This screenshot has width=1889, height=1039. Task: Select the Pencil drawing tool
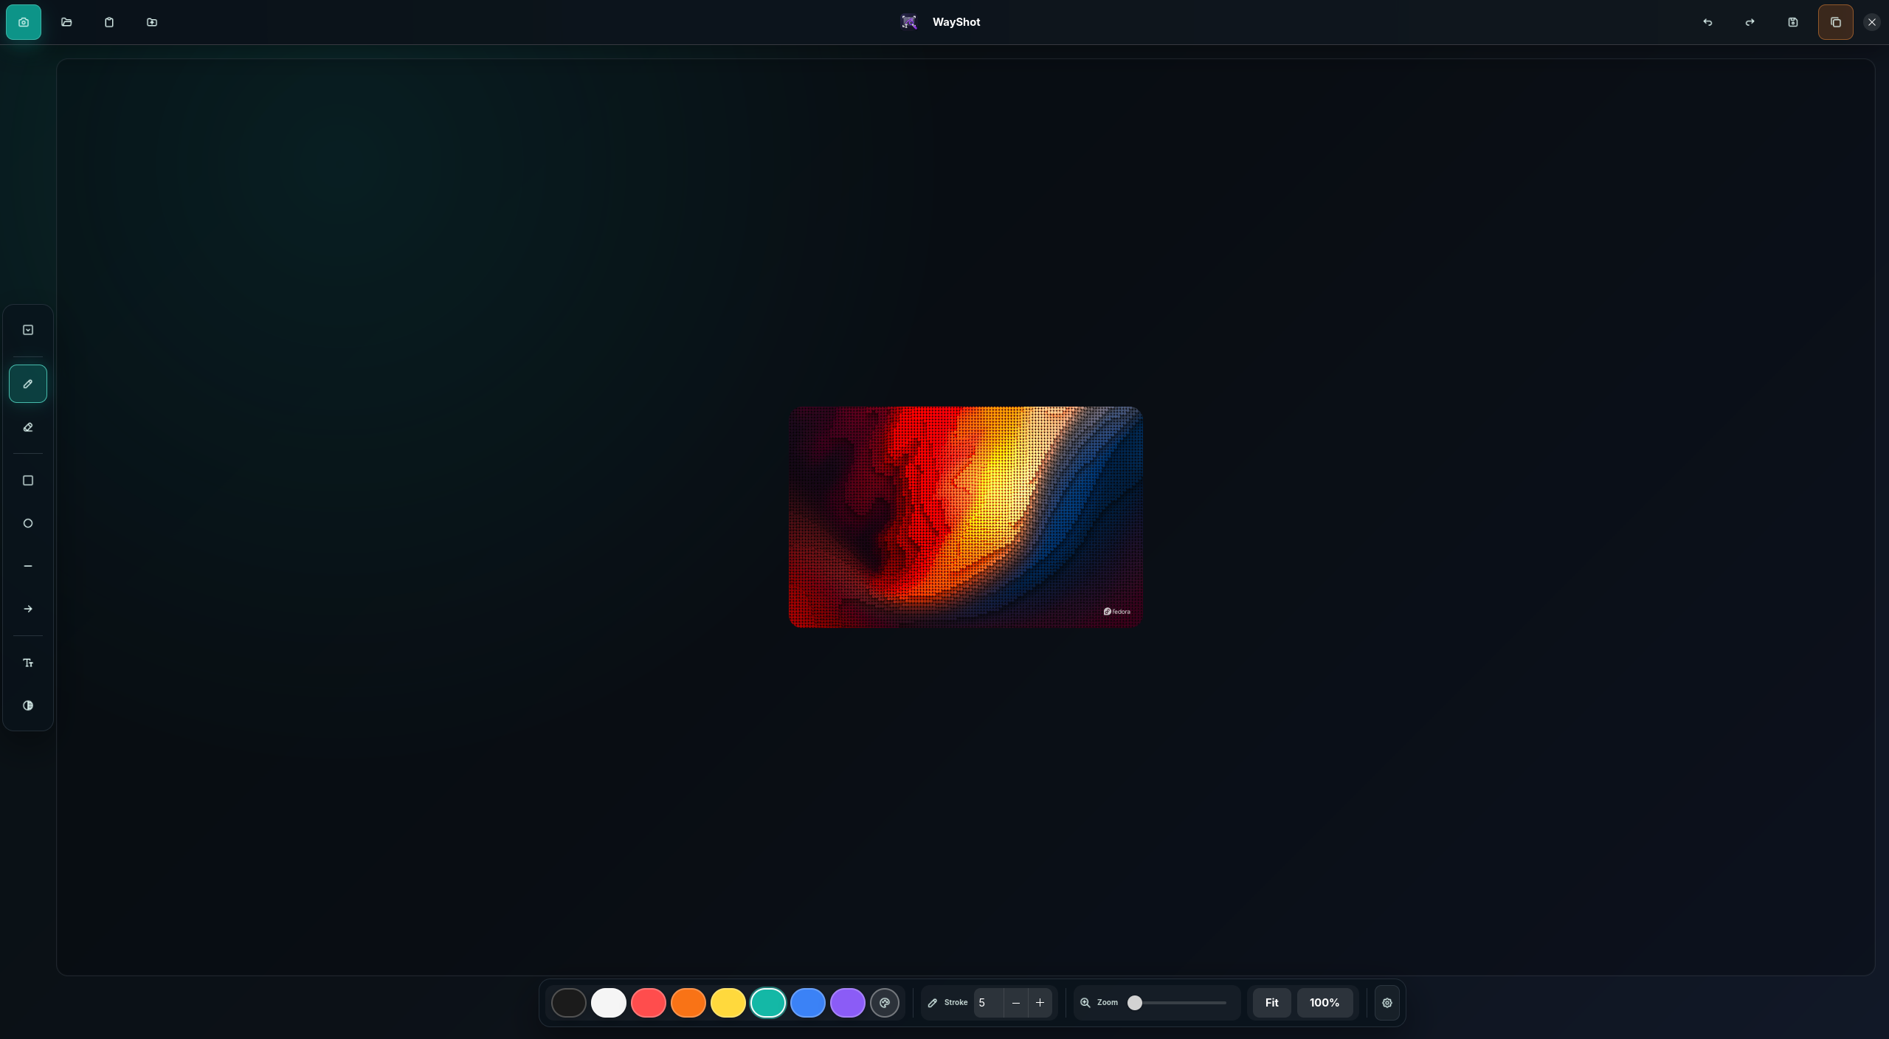point(28,384)
